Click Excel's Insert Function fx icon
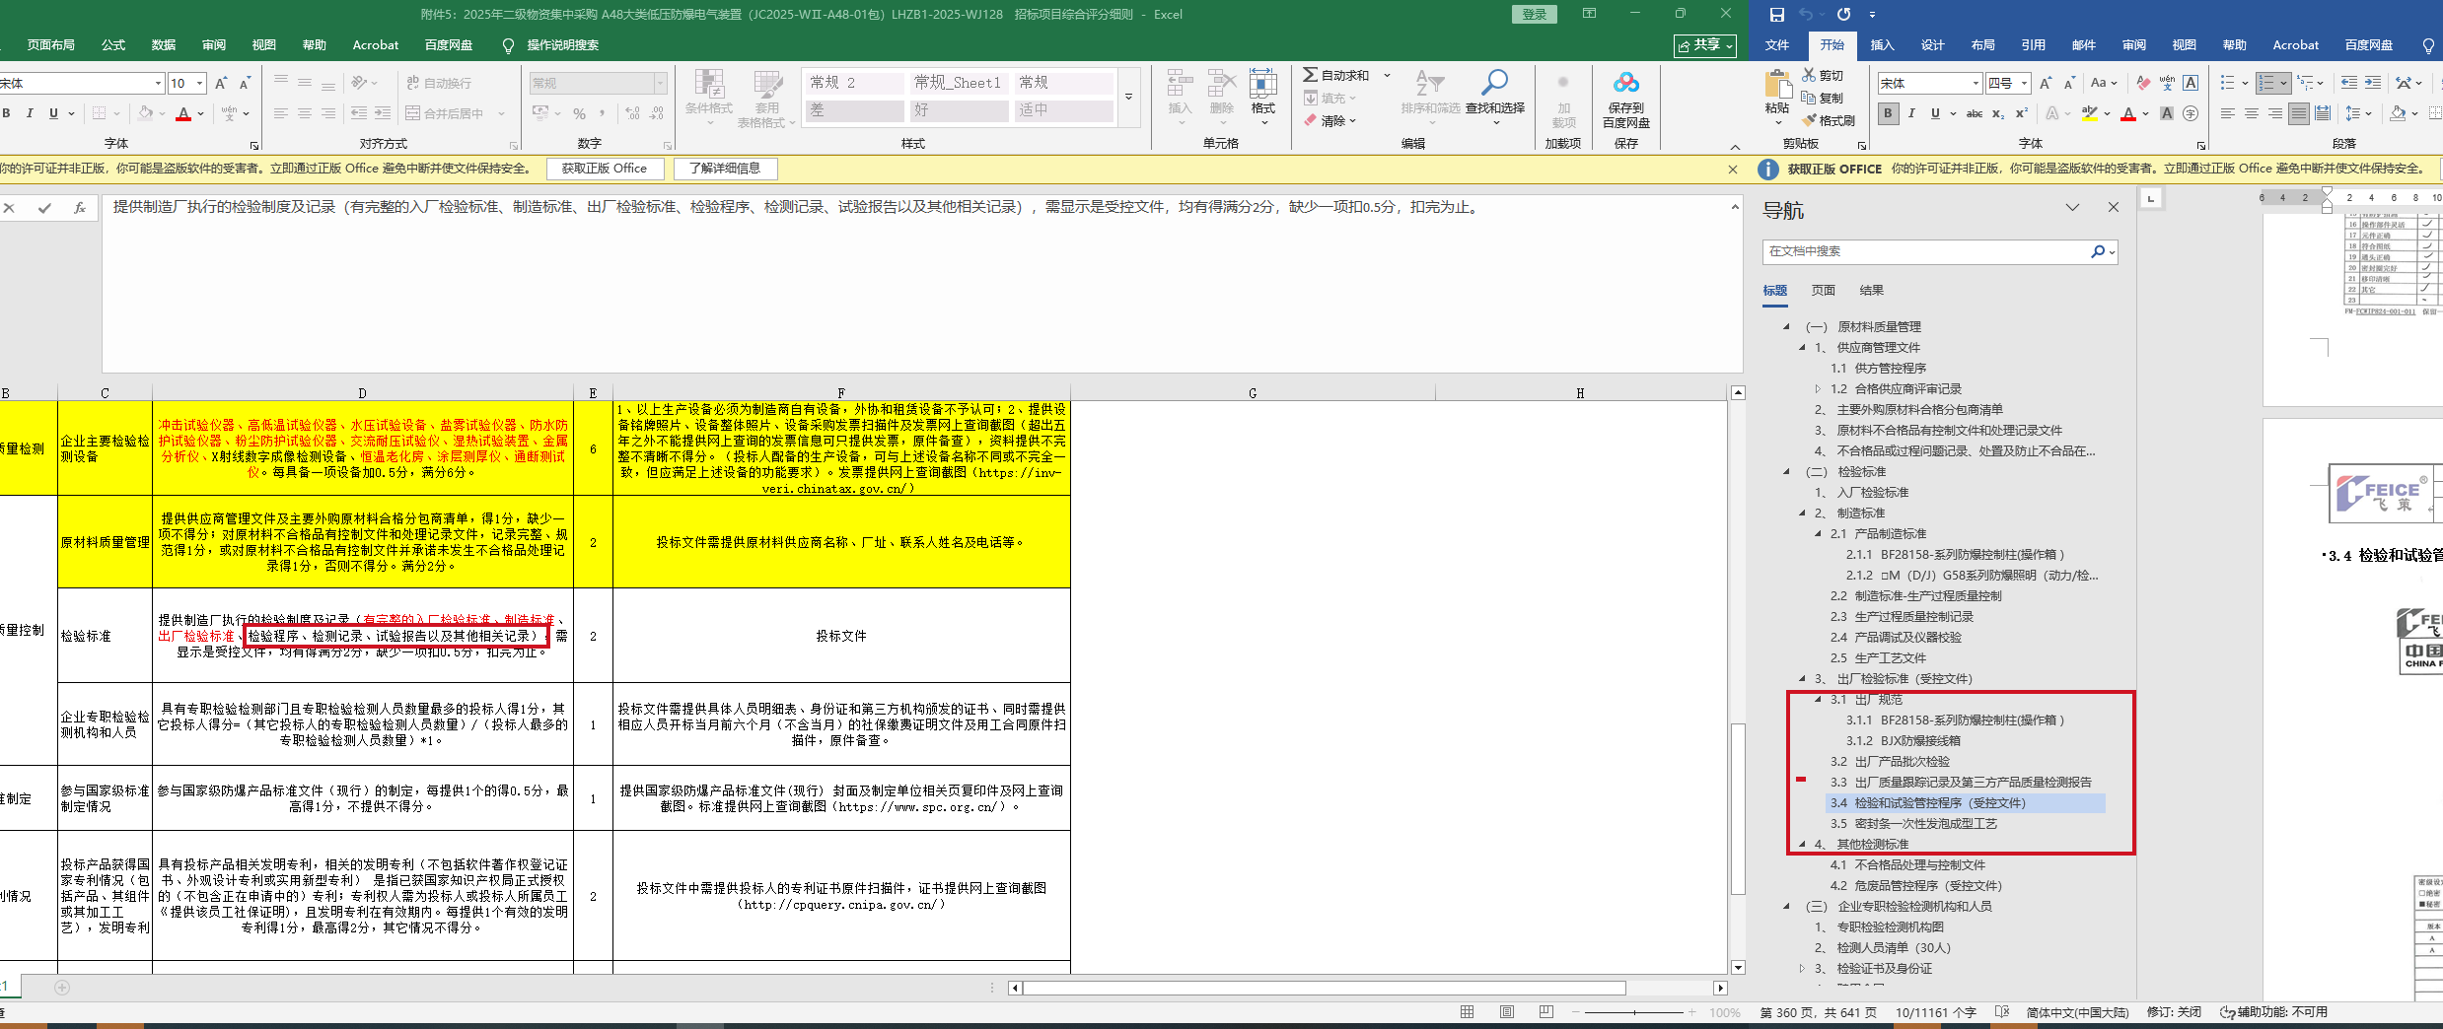 point(80,208)
